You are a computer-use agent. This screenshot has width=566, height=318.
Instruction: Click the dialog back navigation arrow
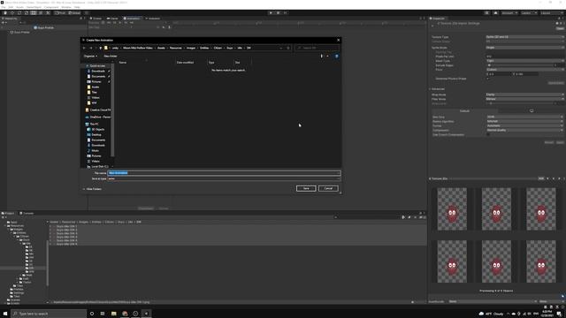(84, 48)
